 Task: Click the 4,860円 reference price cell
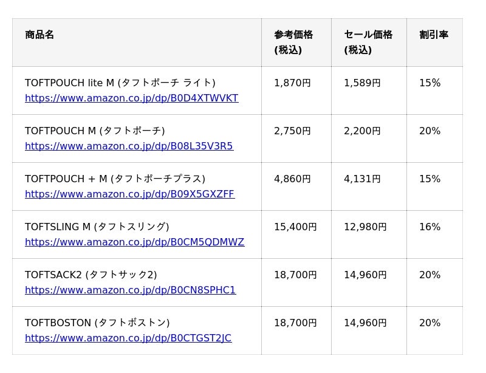tap(292, 179)
